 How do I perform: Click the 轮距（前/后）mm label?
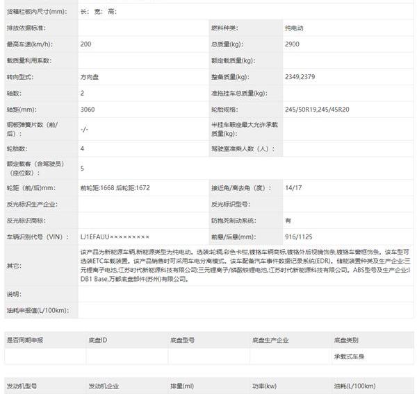coord(31,188)
